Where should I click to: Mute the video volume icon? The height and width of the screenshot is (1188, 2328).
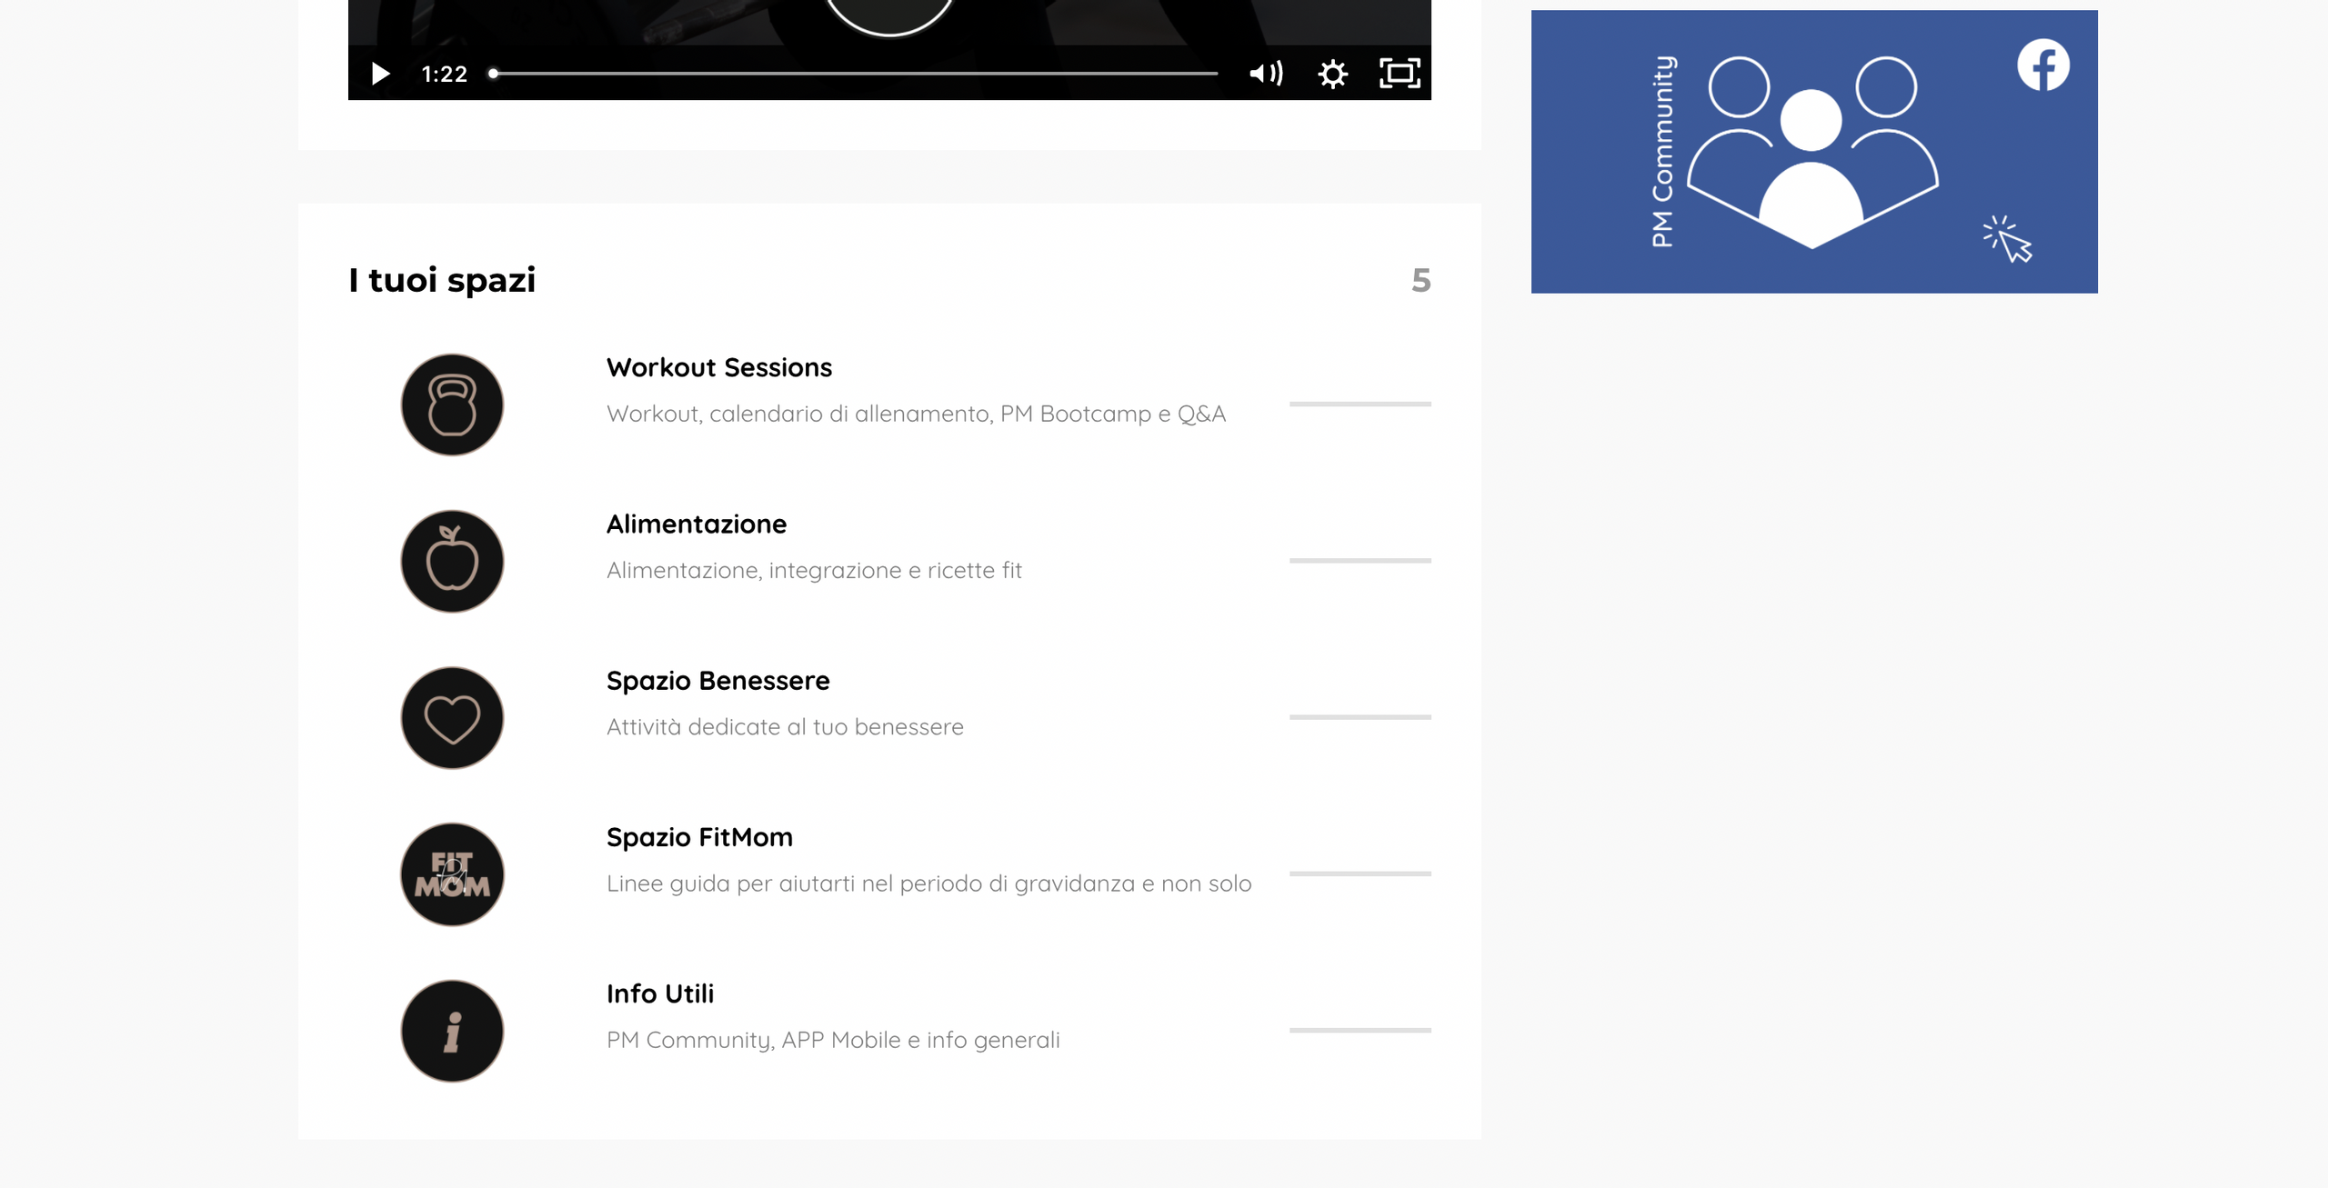(x=1265, y=74)
